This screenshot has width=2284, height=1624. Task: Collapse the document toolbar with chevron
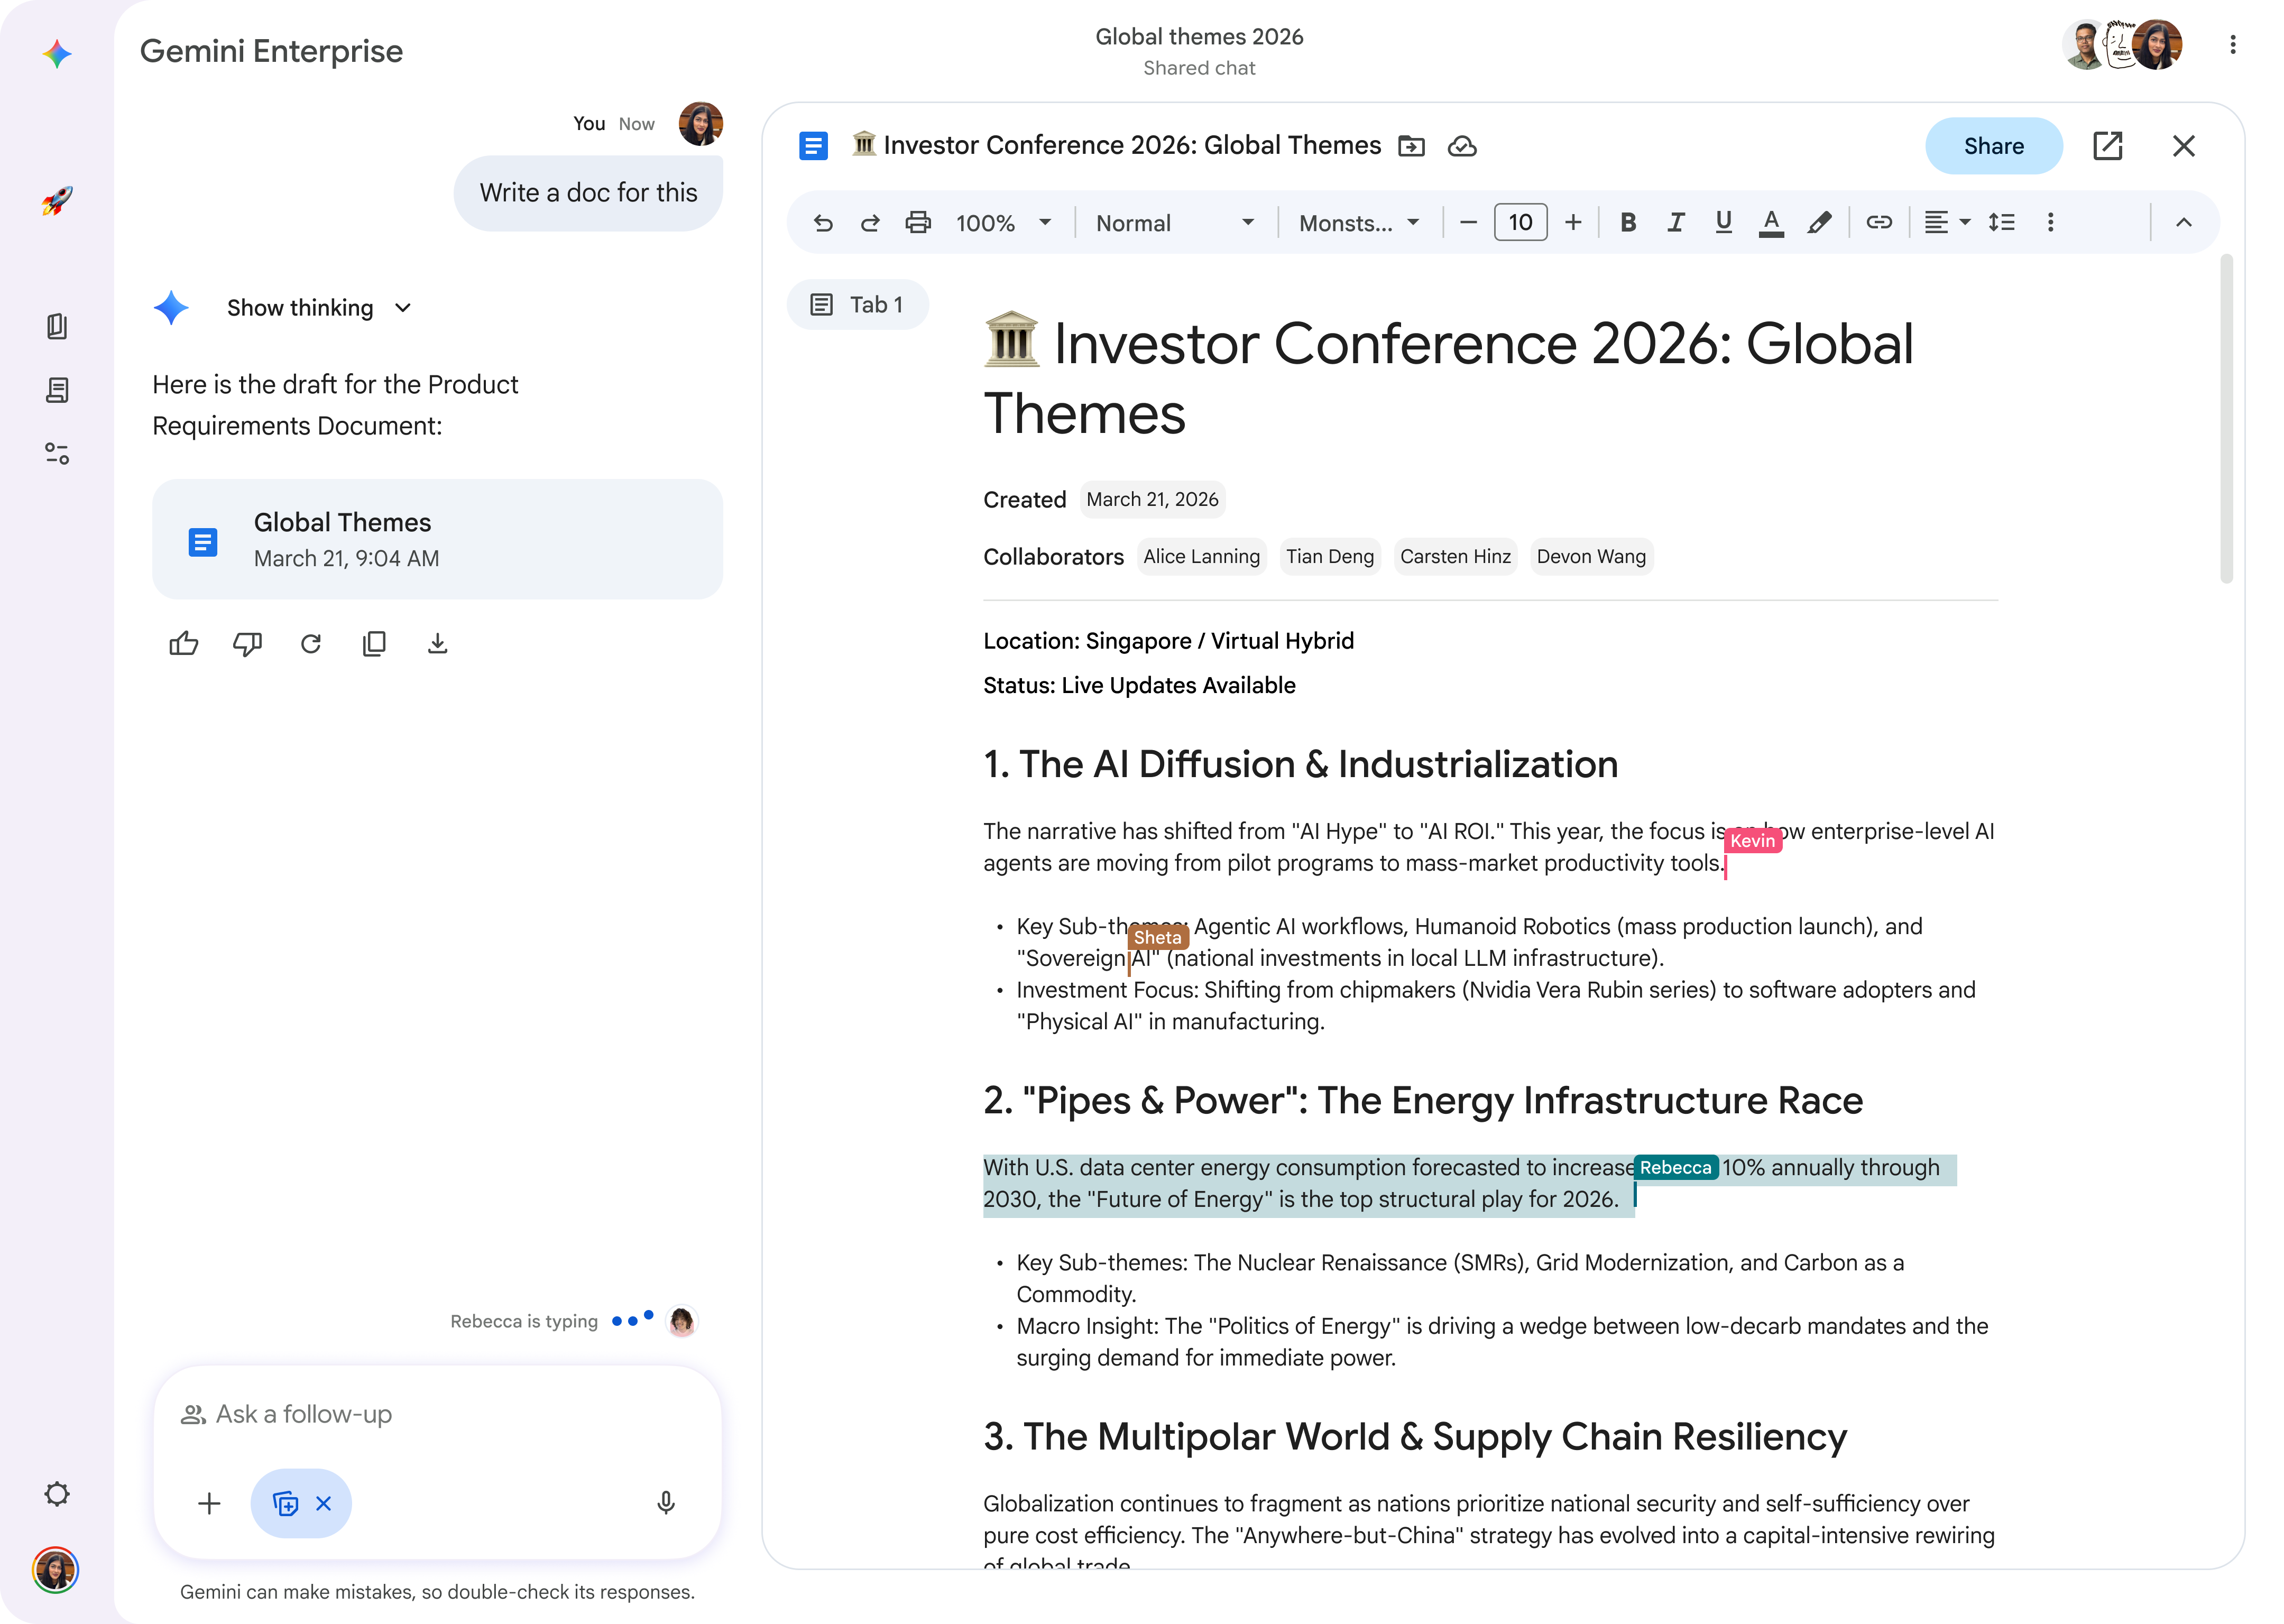(x=2184, y=222)
